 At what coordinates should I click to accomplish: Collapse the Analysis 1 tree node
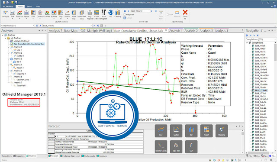[x=9, y=47]
